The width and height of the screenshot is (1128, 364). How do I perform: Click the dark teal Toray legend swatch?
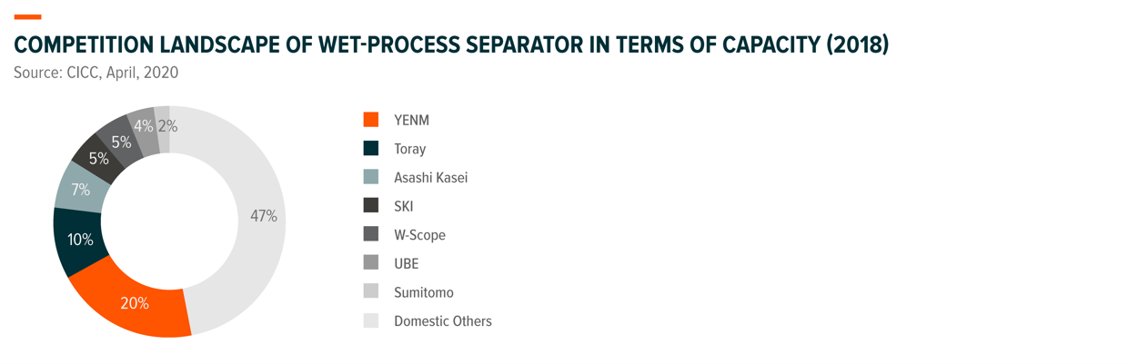click(370, 149)
